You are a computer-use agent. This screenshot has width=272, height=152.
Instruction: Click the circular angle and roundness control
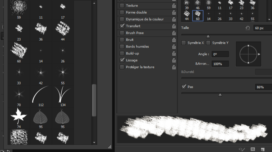point(248,54)
